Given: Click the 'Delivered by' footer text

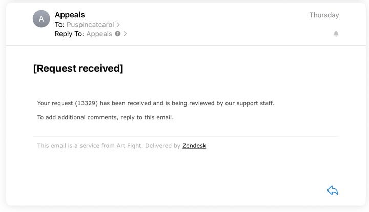Looking at the screenshot, I should coord(162,146).
